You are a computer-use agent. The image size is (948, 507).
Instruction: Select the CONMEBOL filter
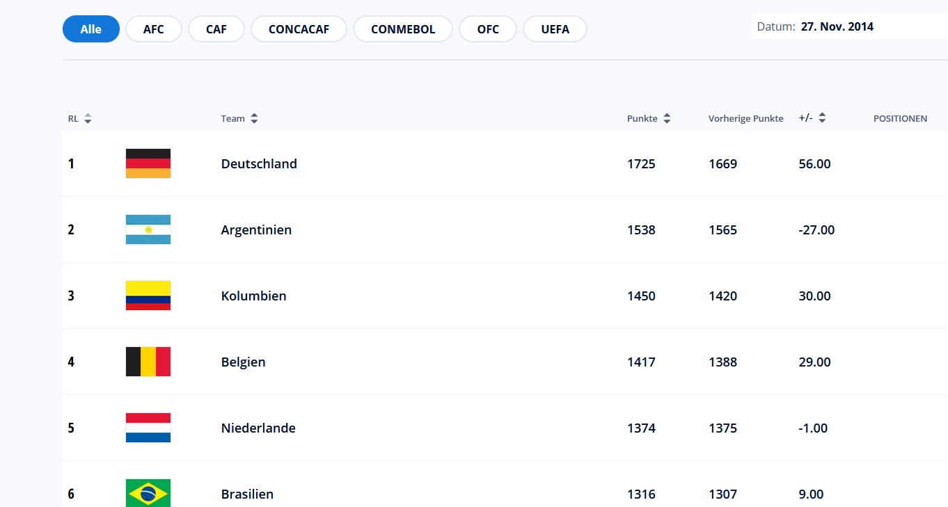coord(403,29)
